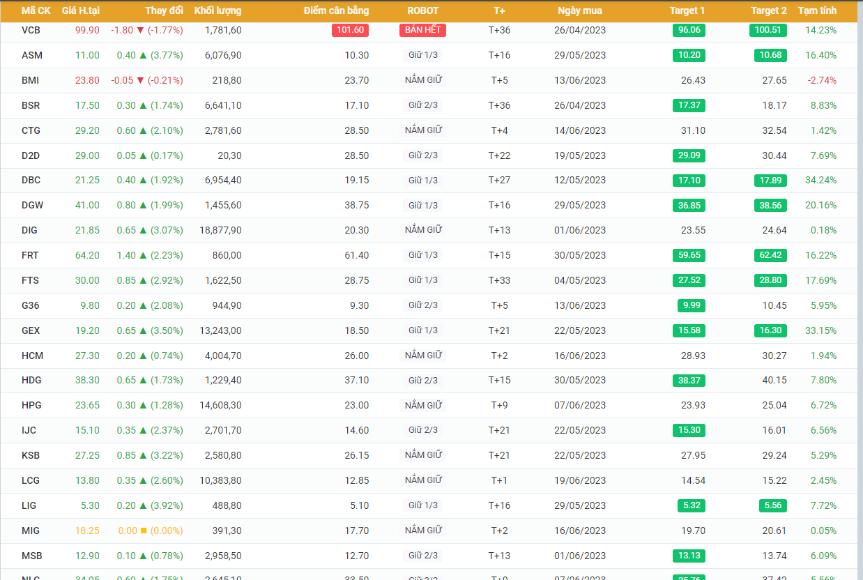The image size is (863, 580).
Task: Open the HPG stock ticker
Action: (32, 406)
